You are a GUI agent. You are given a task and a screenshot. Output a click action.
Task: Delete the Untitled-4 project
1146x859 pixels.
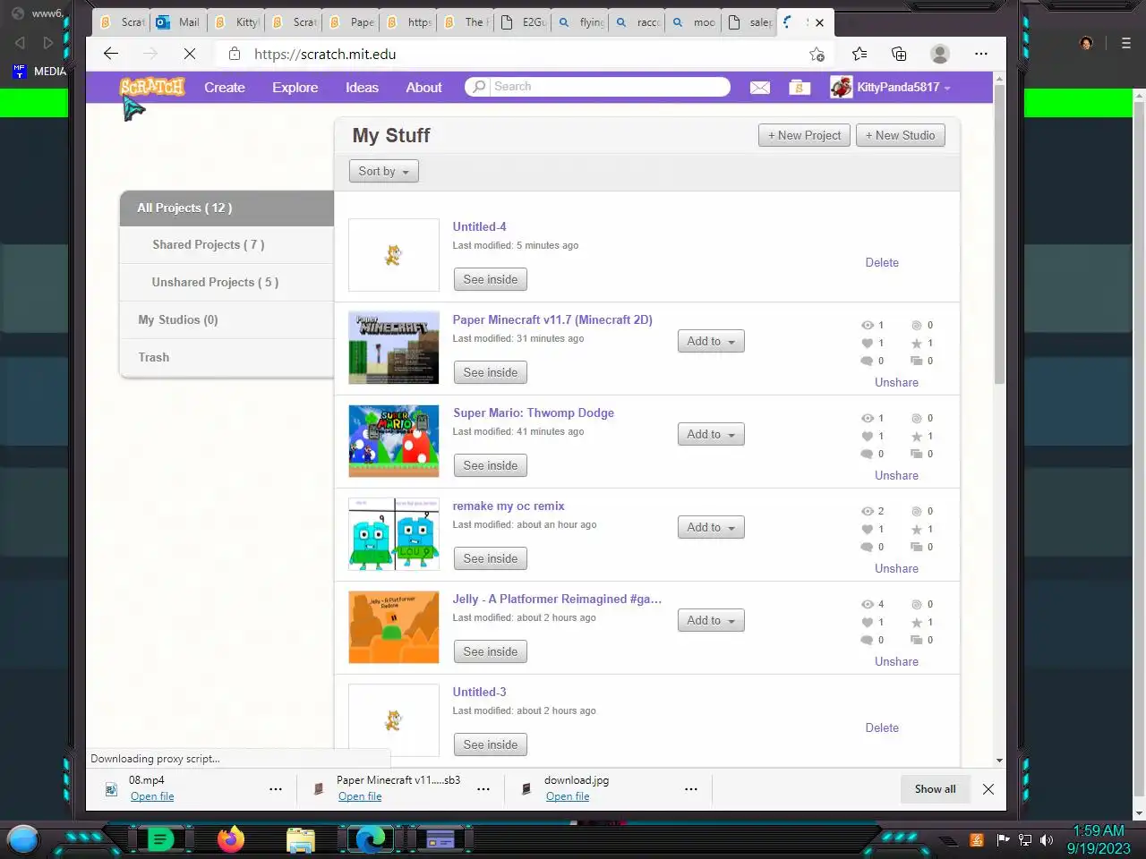coord(882,262)
